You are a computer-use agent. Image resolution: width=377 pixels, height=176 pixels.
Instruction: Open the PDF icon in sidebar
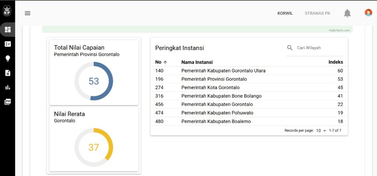[x=8, y=102]
